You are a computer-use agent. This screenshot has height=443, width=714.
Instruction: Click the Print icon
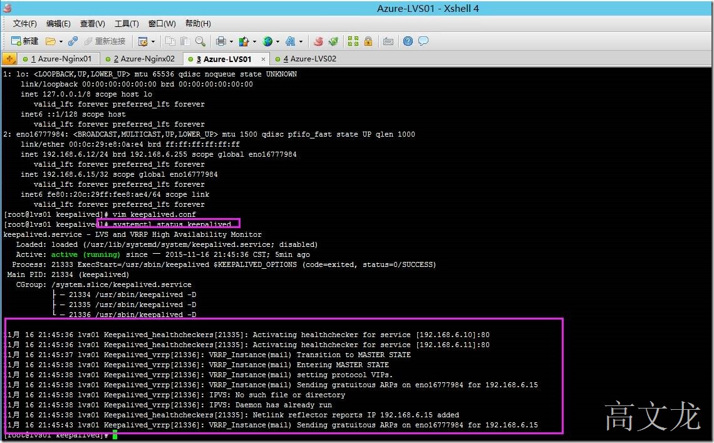(221, 41)
